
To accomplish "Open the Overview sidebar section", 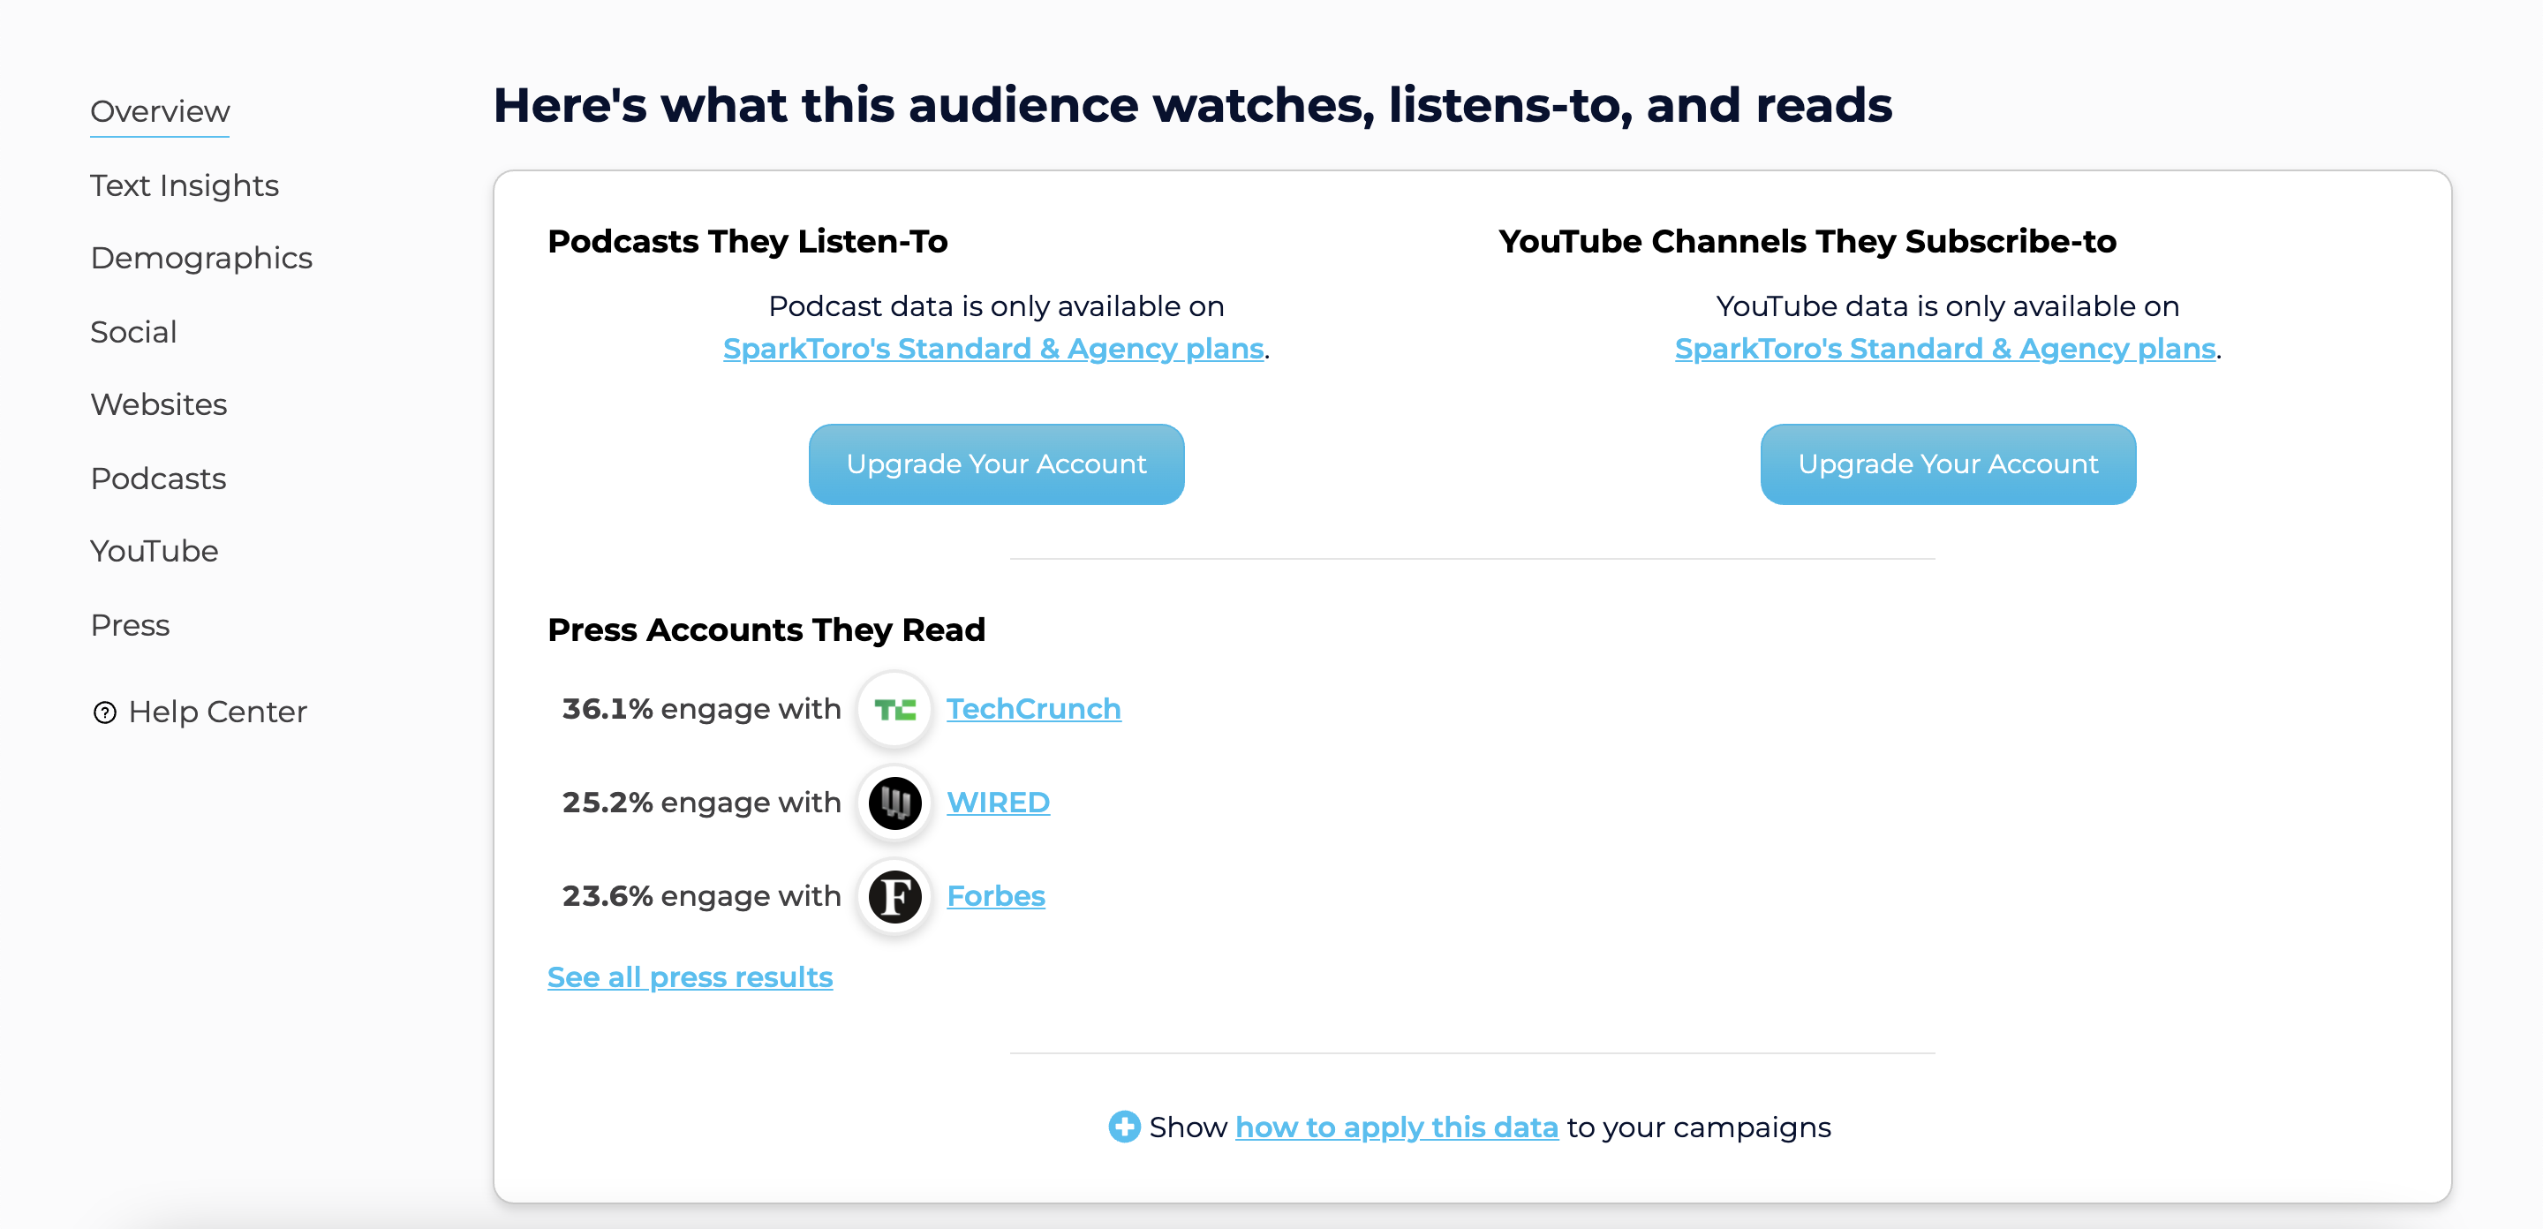I will point(160,111).
